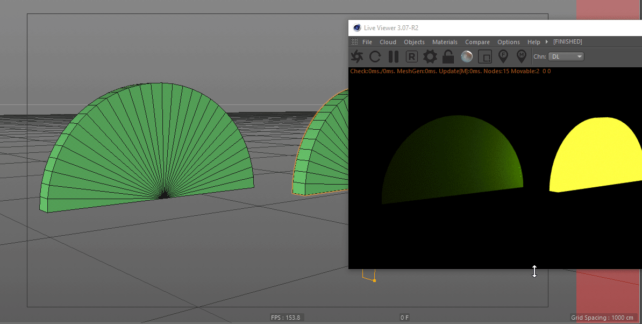The width and height of the screenshot is (642, 324).
Task: Click the 'Check:0ms./0ms. MeshGen:0ms.' statistics line
Action: (451, 71)
